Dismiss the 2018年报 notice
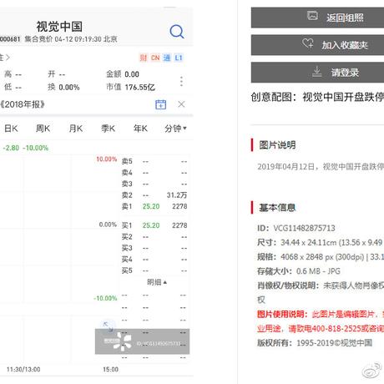This screenshot has width=384, height=384. [x=181, y=104]
